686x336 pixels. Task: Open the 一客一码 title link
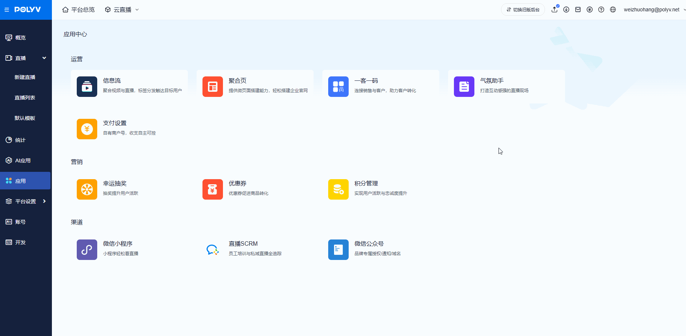point(366,80)
